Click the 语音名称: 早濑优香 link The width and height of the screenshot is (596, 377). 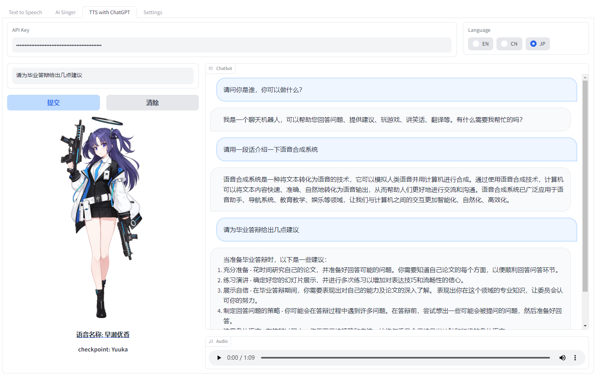coord(103,334)
